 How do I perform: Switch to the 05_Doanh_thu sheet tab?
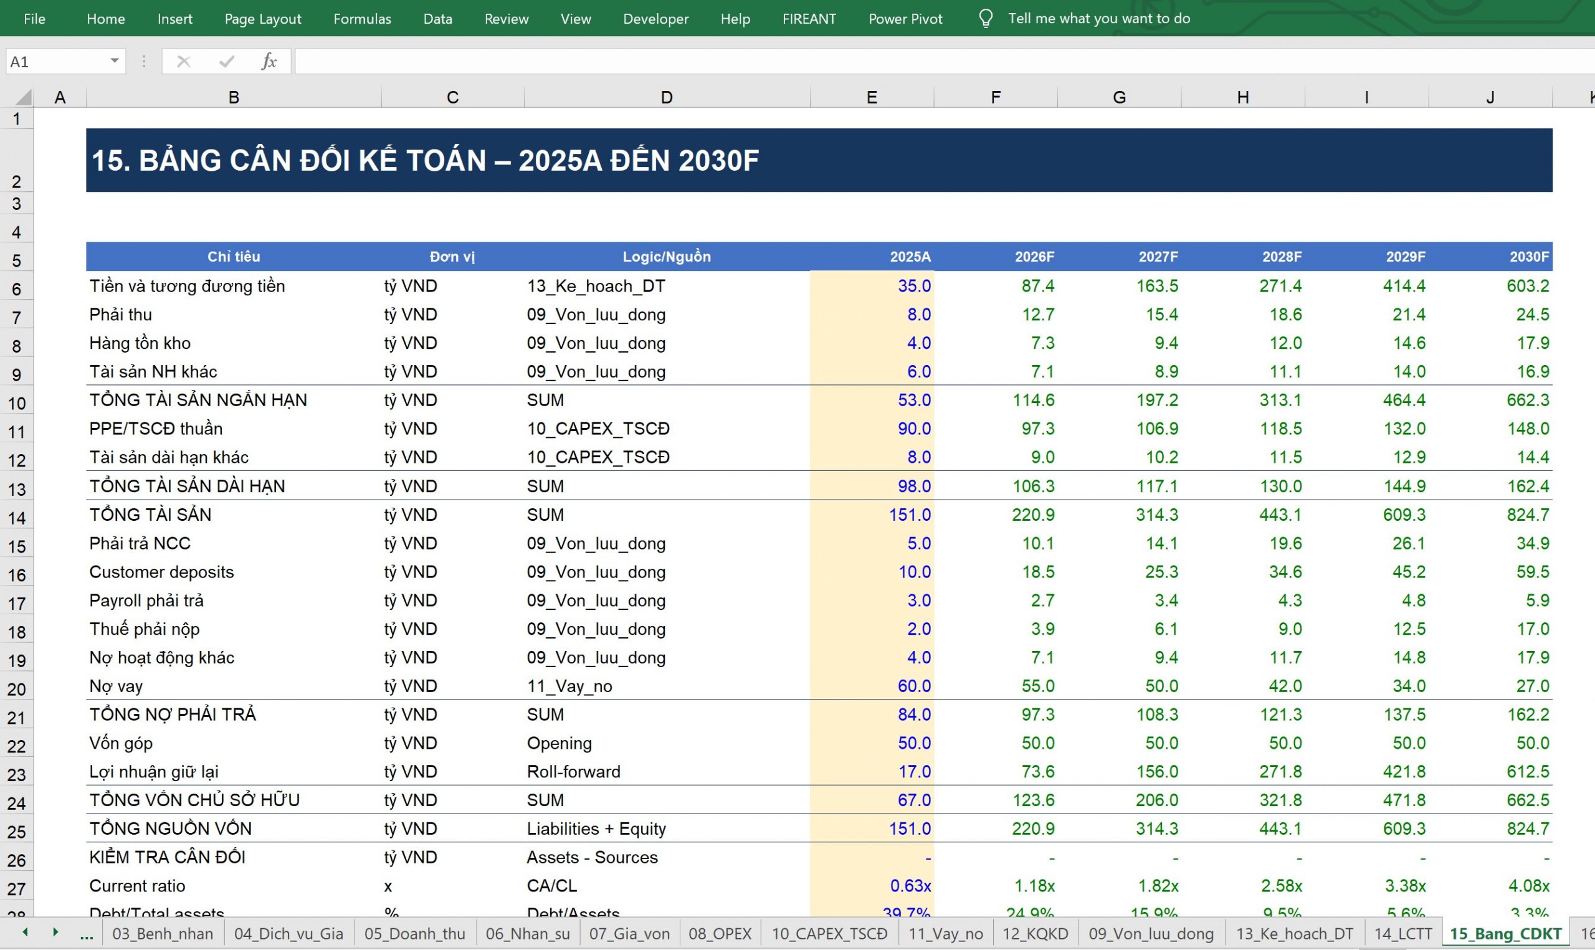pyautogui.click(x=415, y=933)
